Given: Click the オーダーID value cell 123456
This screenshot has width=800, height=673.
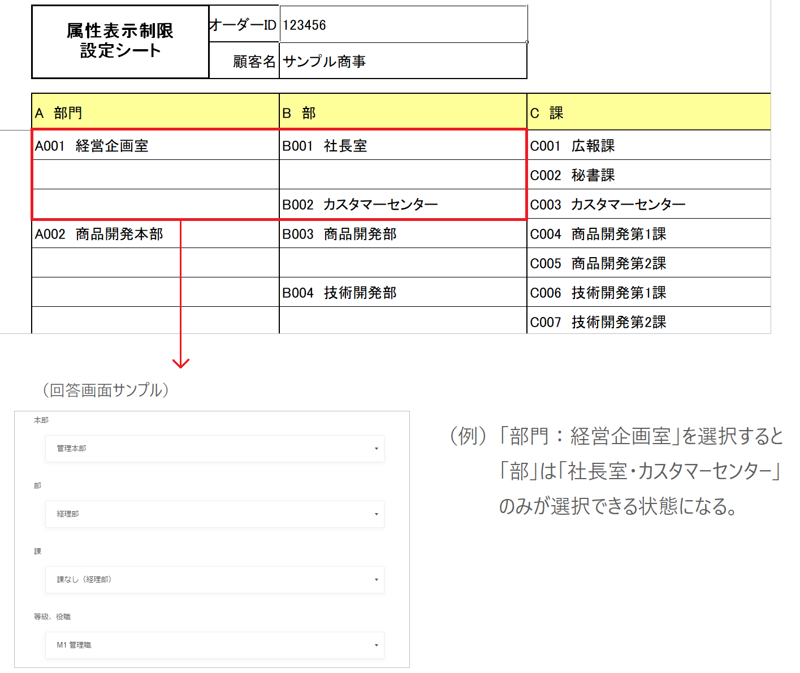Looking at the screenshot, I should (403, 25).
